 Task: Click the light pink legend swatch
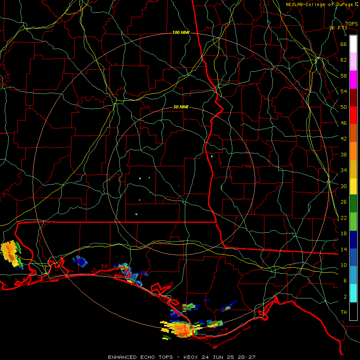[353, 62]
